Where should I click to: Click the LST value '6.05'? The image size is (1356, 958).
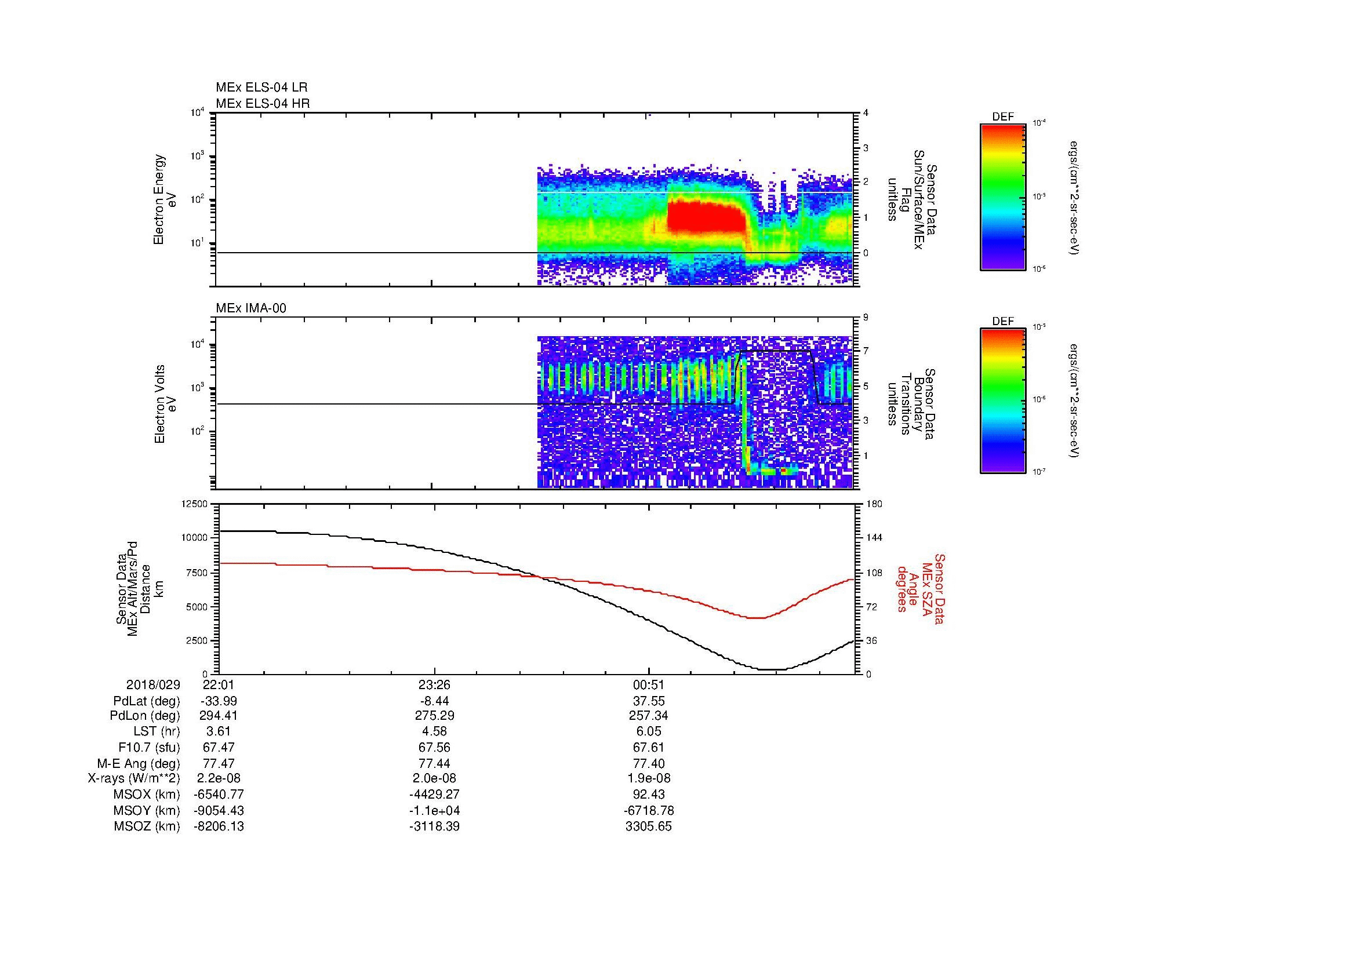point(649,732)
